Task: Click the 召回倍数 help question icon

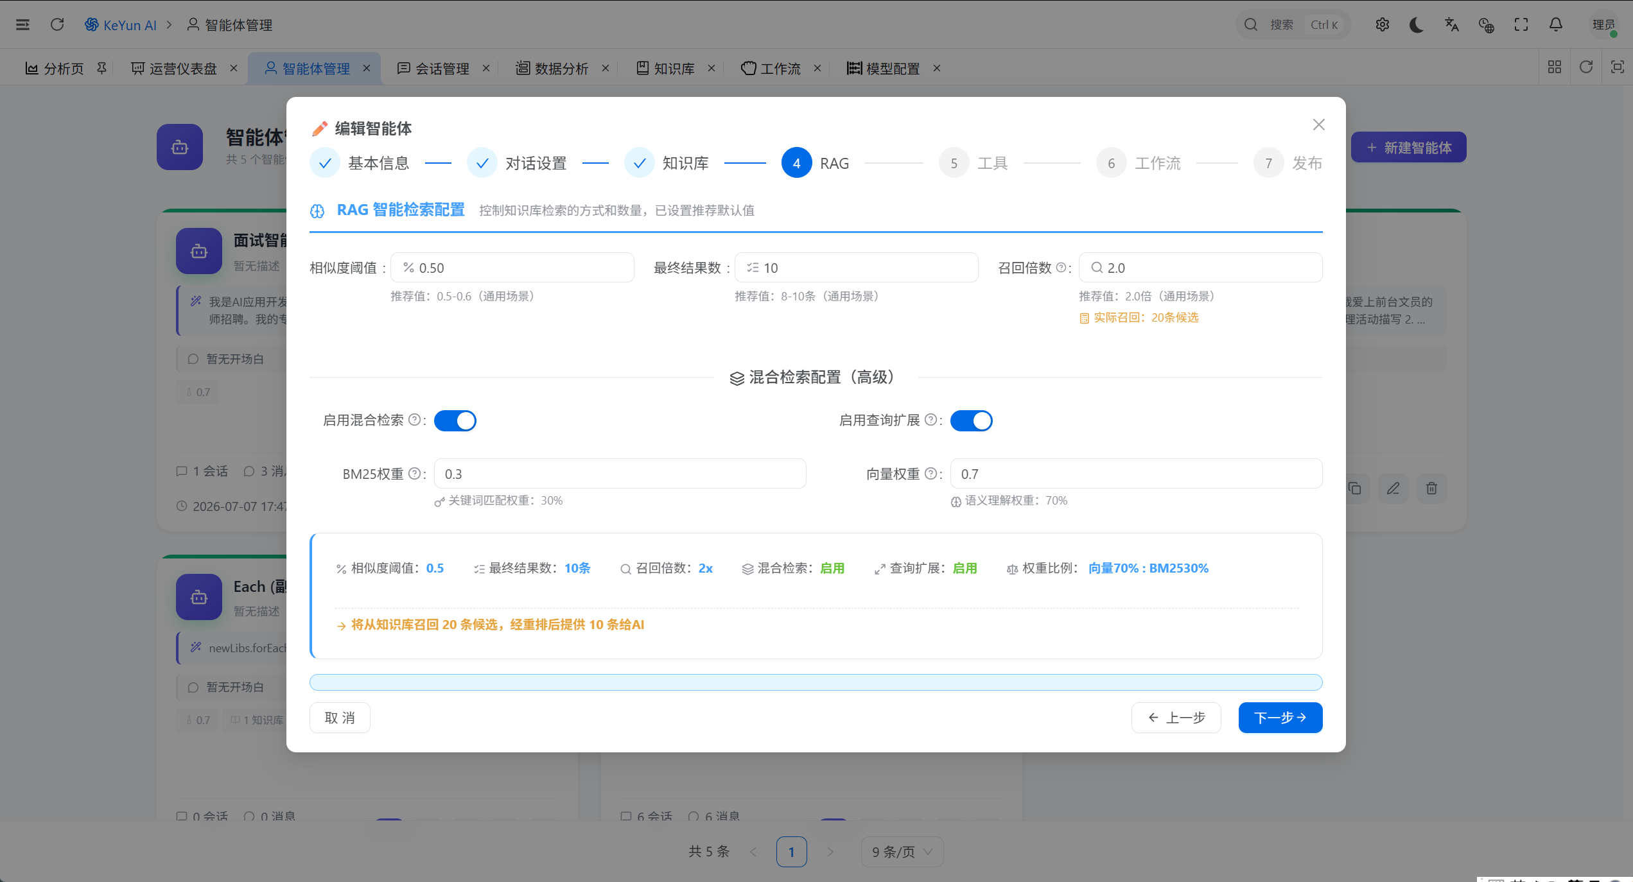Action: pos(1061,268)
